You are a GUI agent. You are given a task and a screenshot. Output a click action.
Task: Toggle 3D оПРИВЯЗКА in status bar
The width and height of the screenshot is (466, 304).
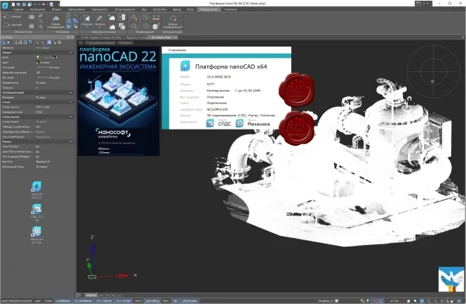pos(84,301)
